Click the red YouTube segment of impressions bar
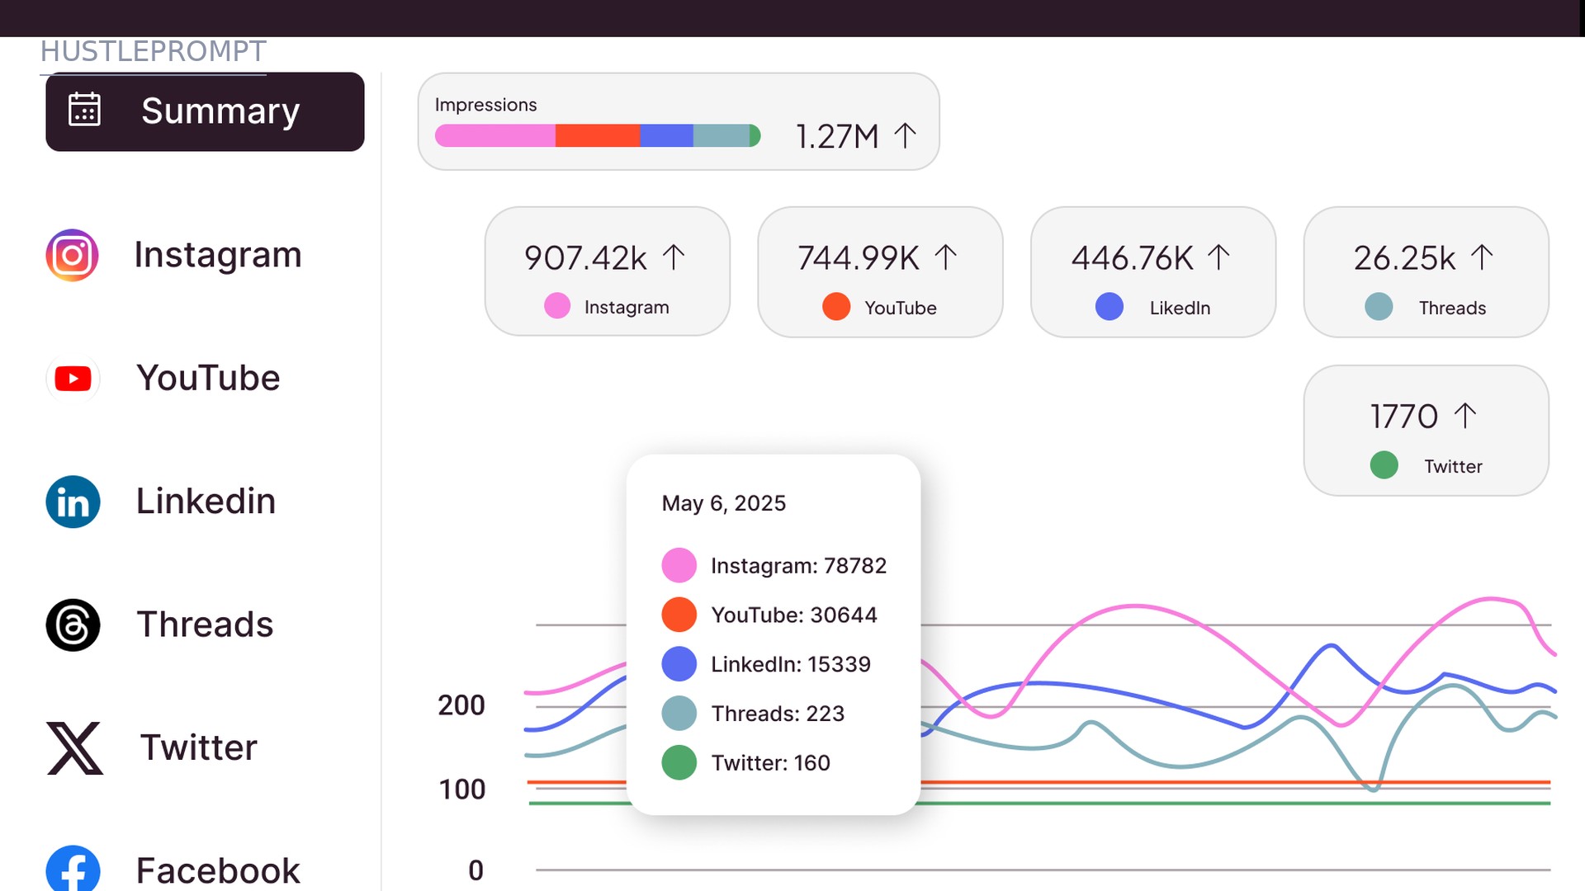1585x891 pixels. coord(598,135)
